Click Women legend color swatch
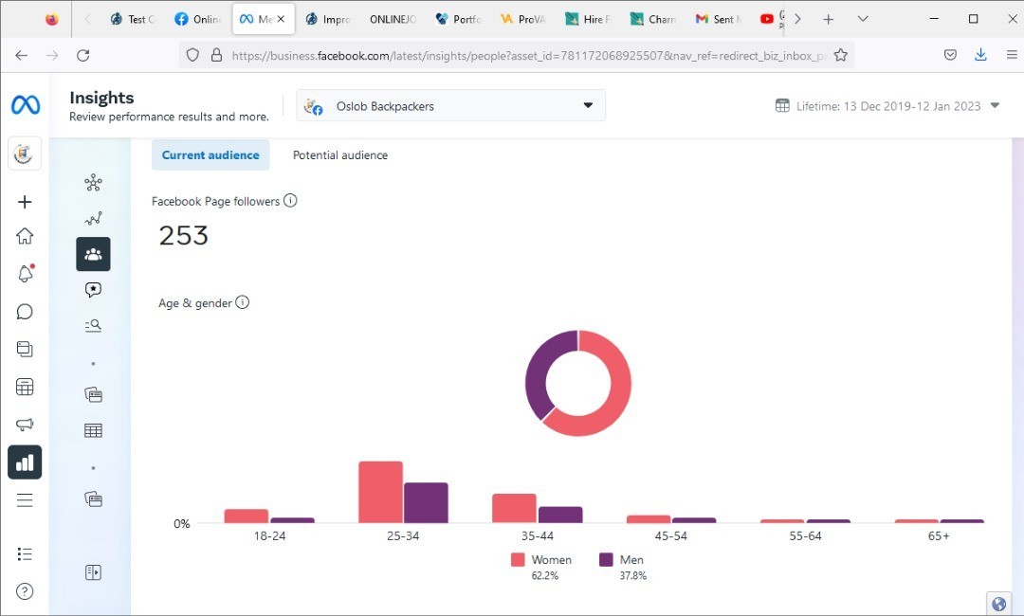 click(518, 559)
